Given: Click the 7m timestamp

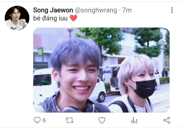Looking at the screenshot, I should coord(127,10).
